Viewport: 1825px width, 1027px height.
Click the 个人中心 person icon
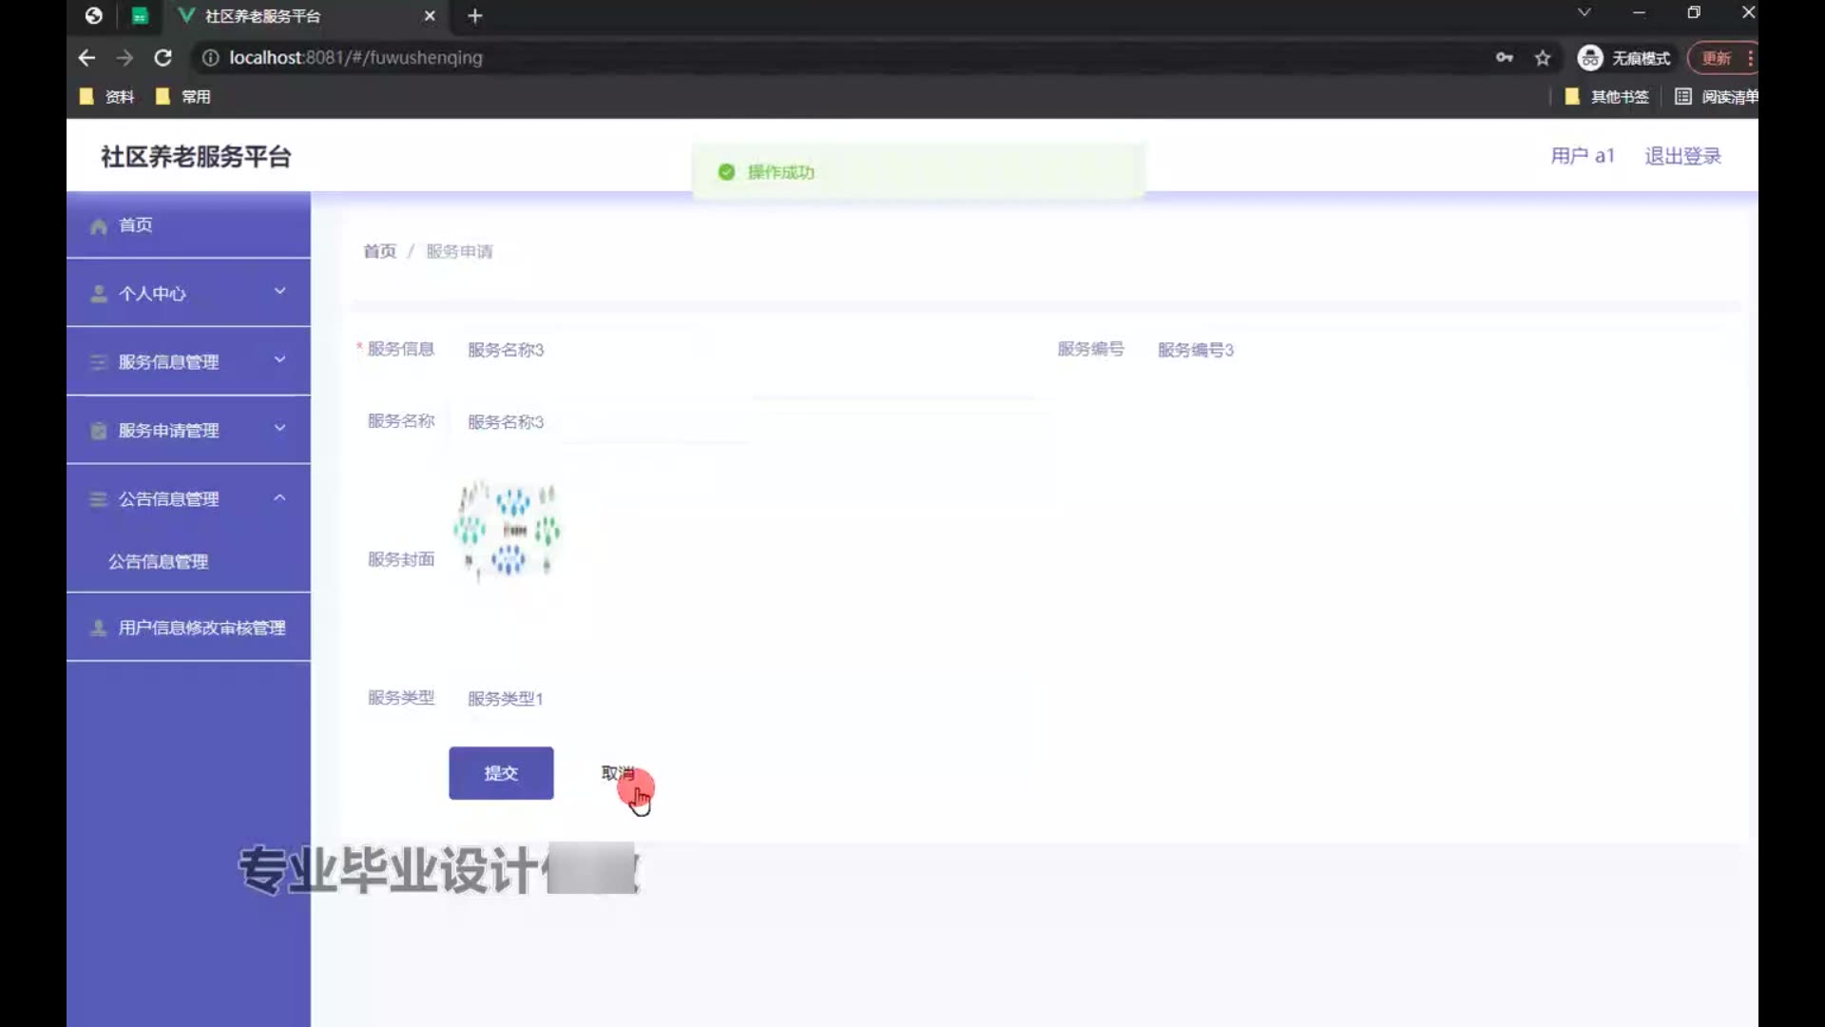click(x=98, y=294)
